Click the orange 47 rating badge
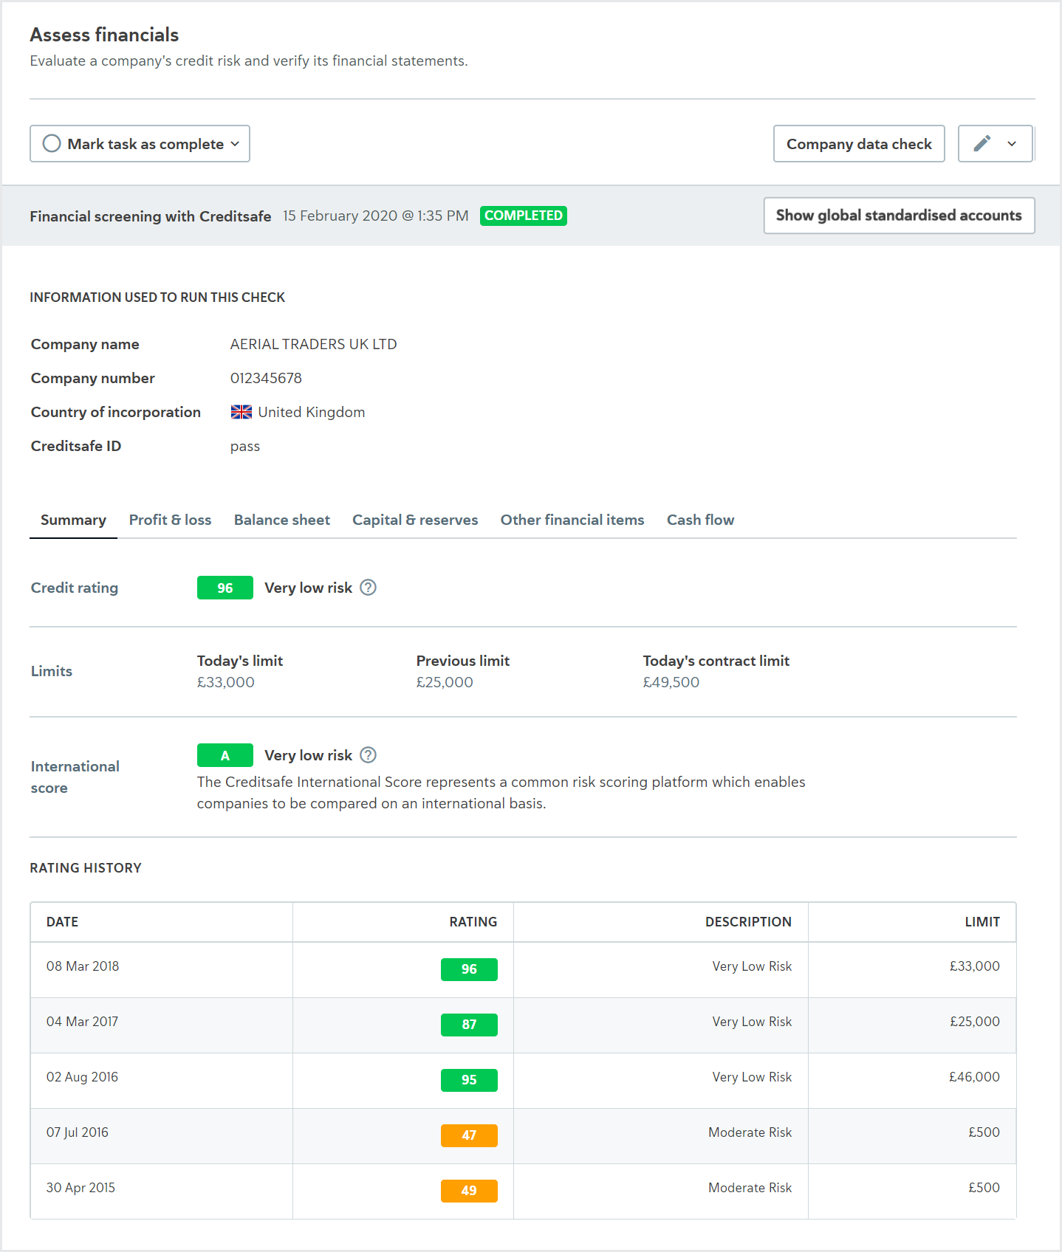The image size is (1062, 1252). (469, 1135)
